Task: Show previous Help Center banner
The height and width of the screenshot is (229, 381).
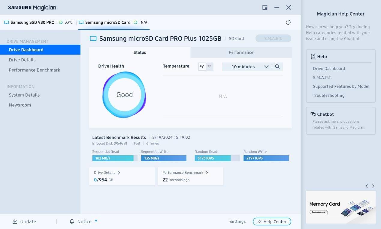Action: click(367, 186)
